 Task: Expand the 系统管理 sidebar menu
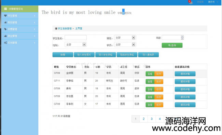tap(20, 43)
